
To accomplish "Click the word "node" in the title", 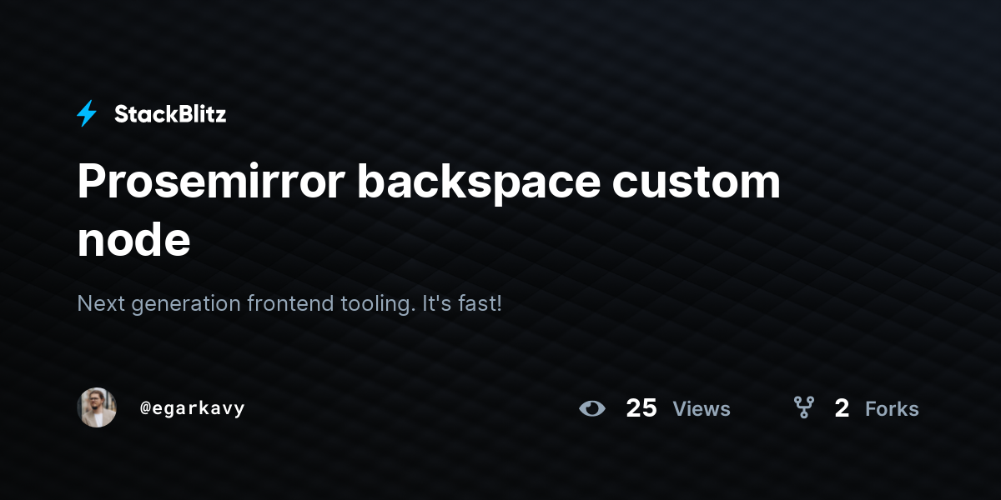I will [133, 240].
